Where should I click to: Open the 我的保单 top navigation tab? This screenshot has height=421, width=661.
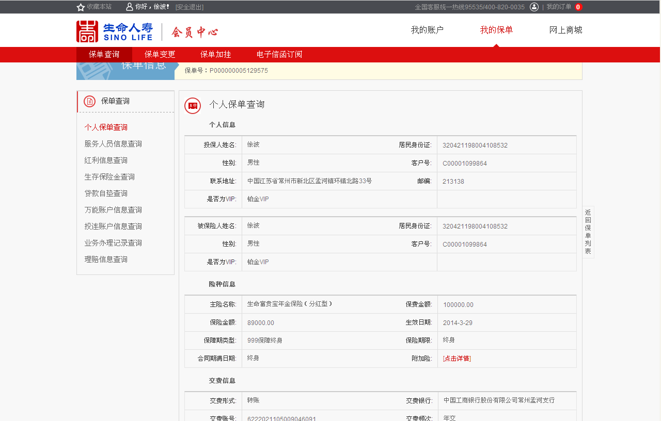(496, 30)
